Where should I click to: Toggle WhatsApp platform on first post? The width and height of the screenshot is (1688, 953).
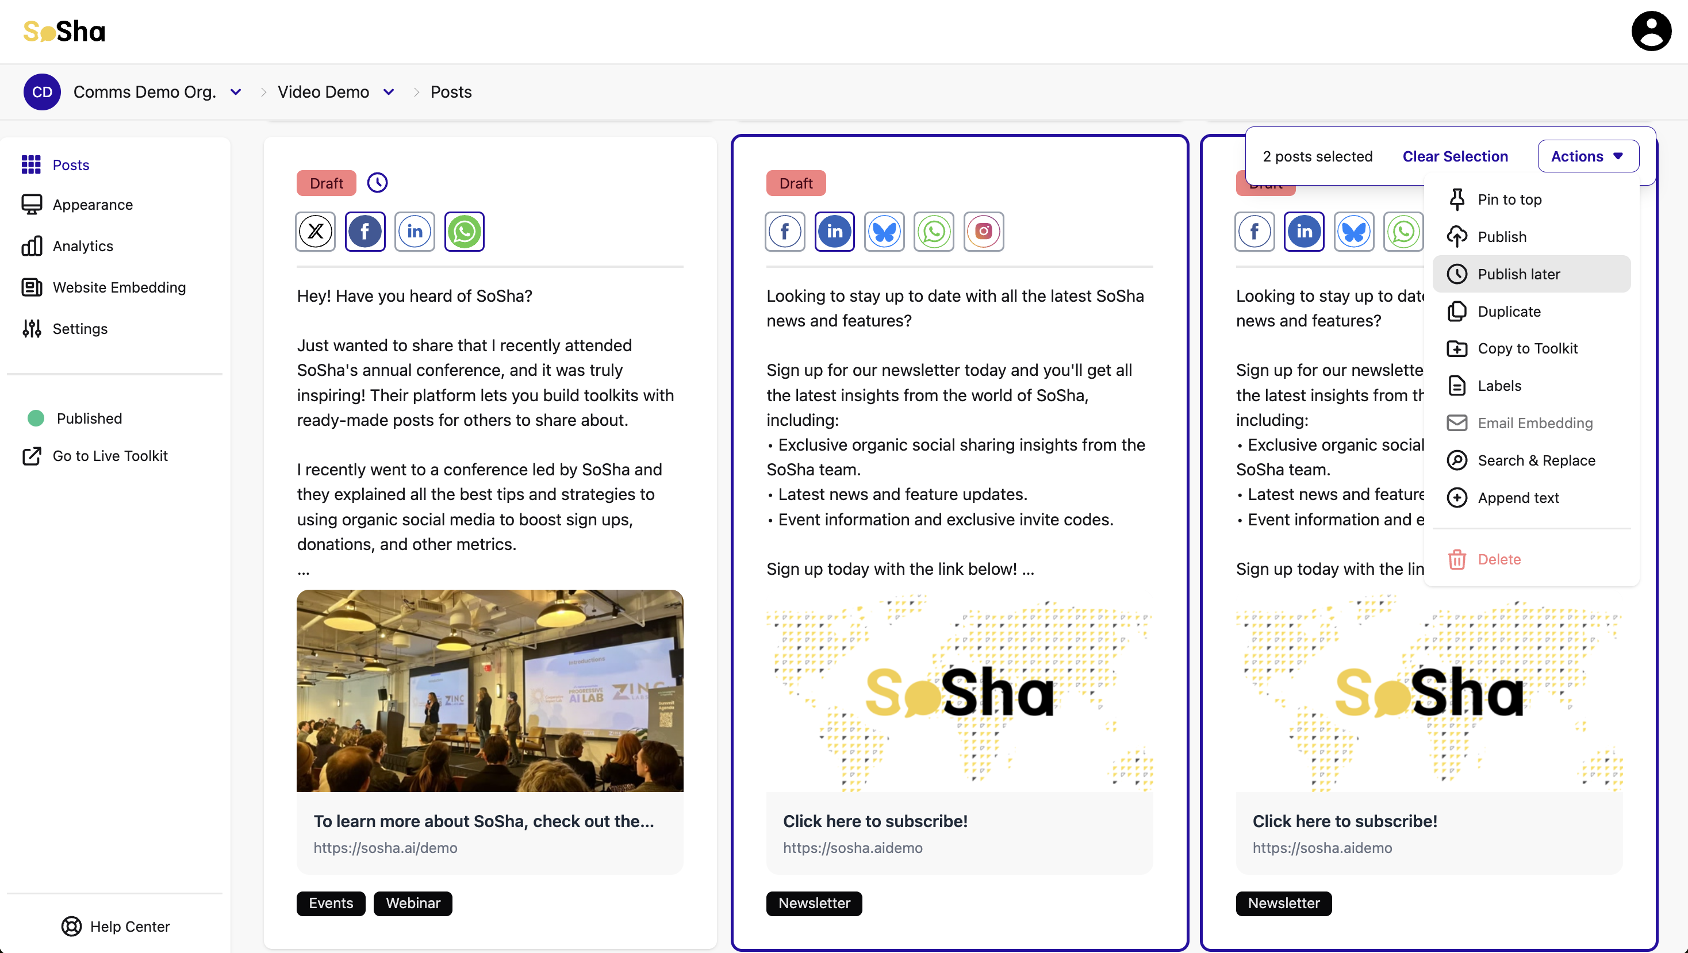click(464, 231)
